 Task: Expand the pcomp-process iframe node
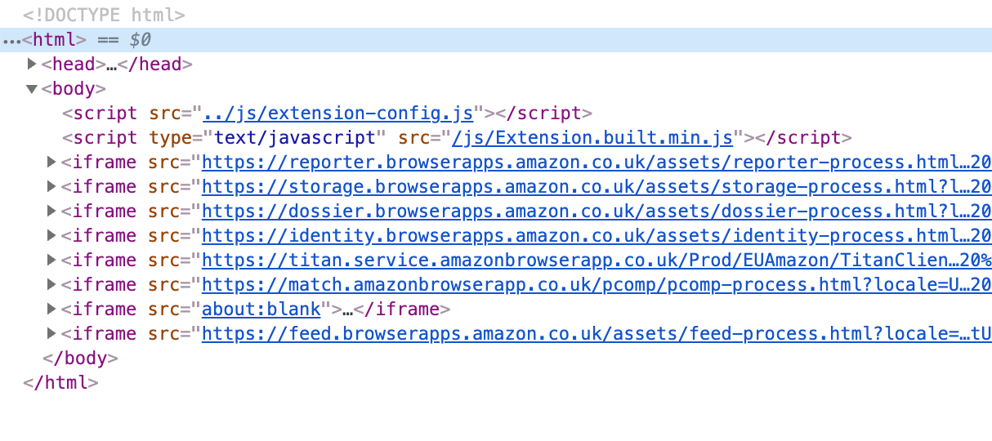tap(52, 285)
